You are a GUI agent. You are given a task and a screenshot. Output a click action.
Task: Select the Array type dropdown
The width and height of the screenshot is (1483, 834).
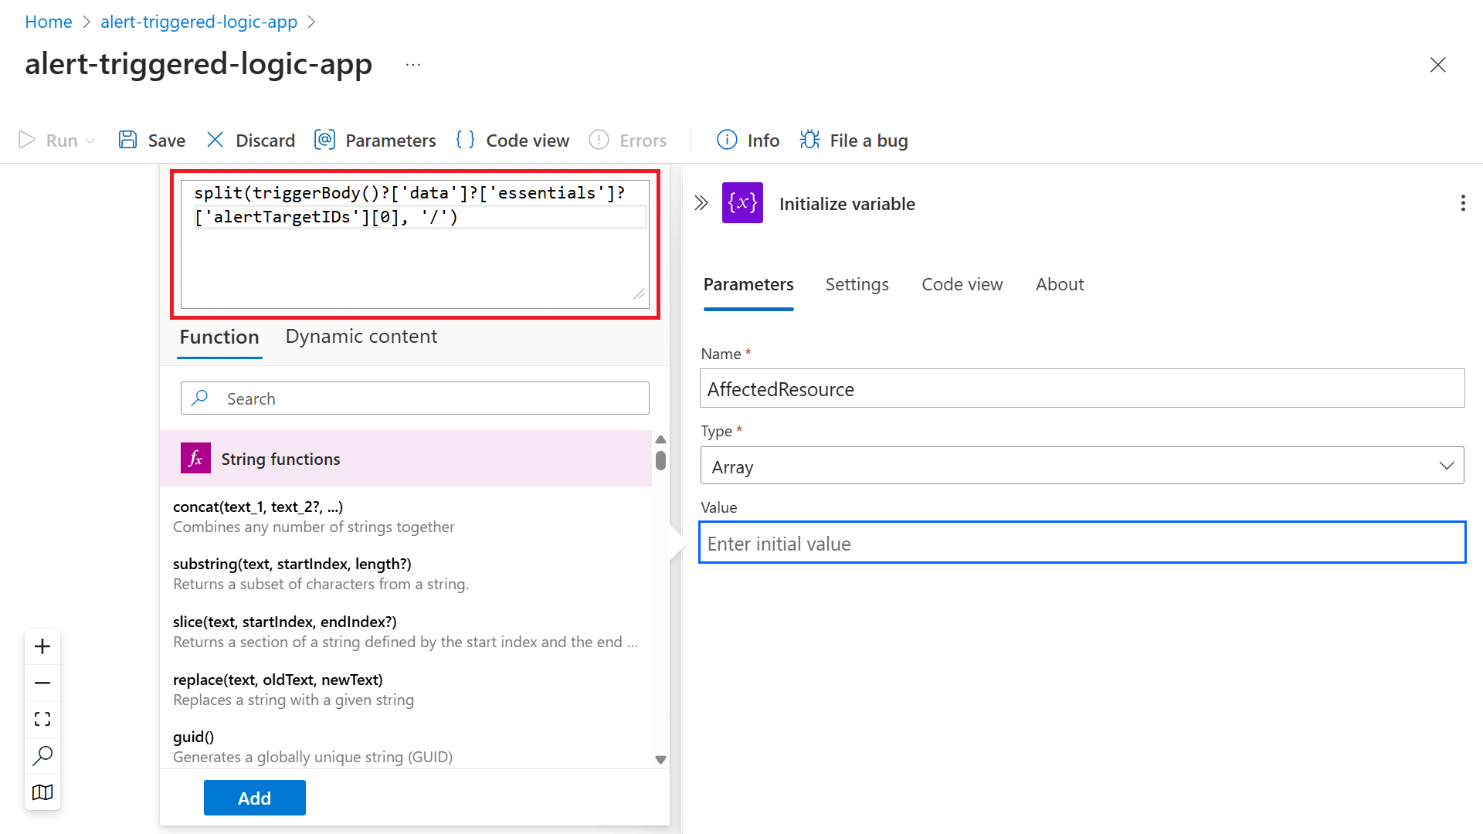pos(1081,466)
